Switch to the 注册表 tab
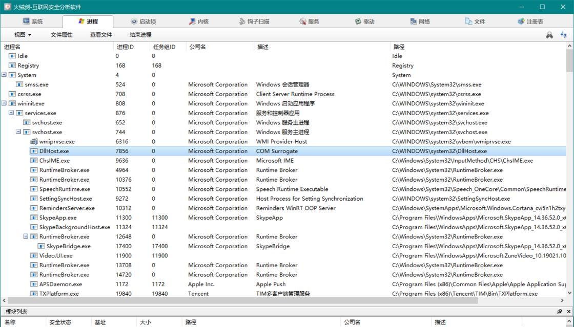 (x=530, y=21)
